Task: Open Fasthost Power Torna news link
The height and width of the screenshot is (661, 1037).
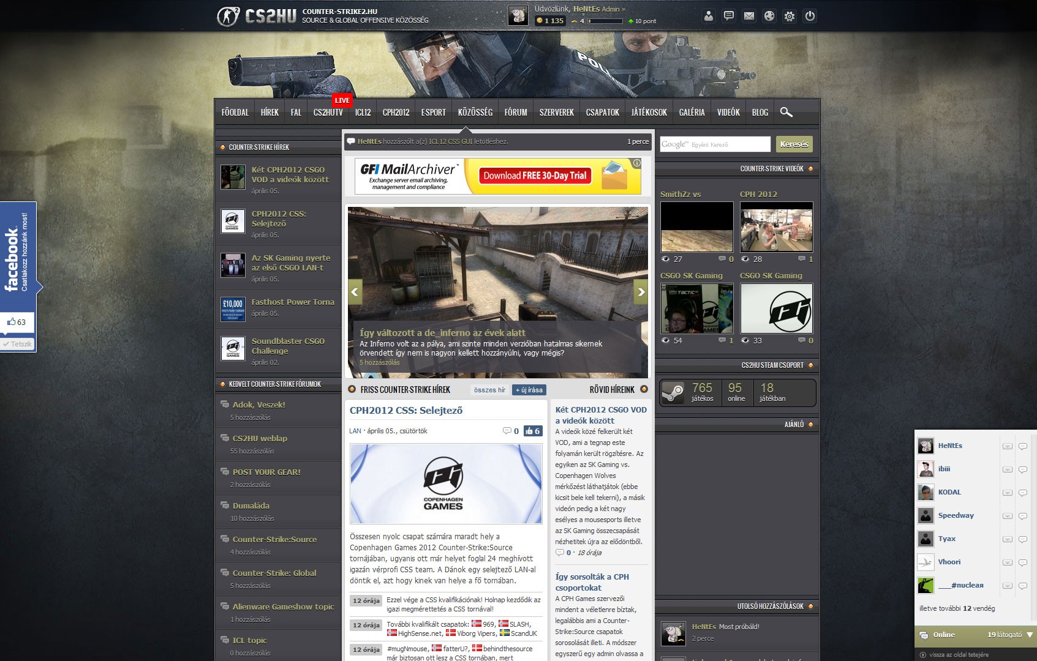Action: click(293, 302)
